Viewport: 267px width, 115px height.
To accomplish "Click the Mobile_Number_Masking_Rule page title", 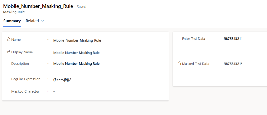I will tap(38, 6).
